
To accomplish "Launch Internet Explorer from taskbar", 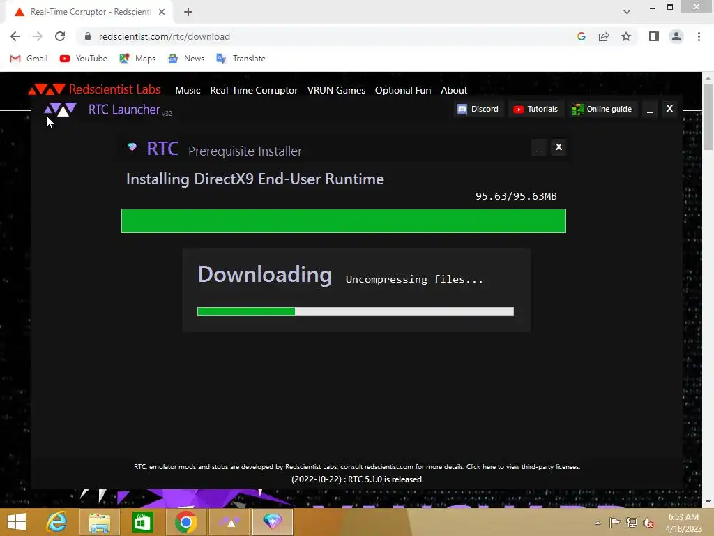I will click(56, 522).
